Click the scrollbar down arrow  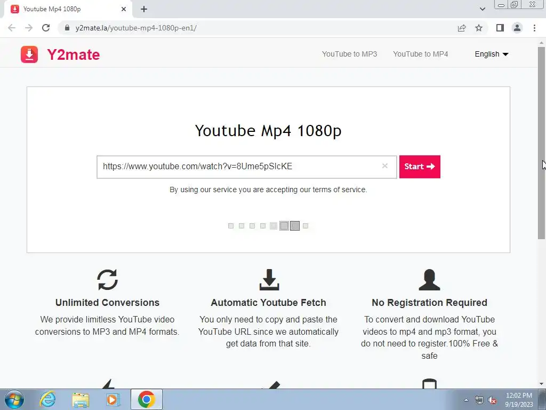(x=541, y=384)
